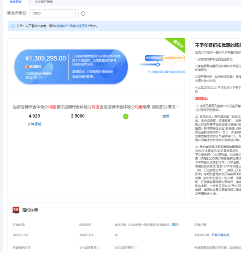
Task: Click the green 履约中 corner ribbon
Action: click(178, 44)
